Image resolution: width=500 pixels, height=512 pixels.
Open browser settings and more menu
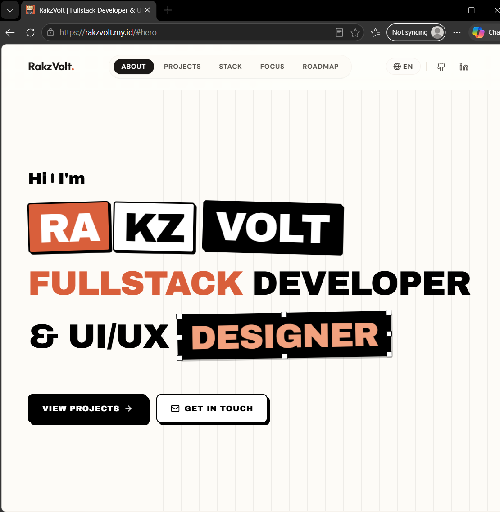(457, 32)
